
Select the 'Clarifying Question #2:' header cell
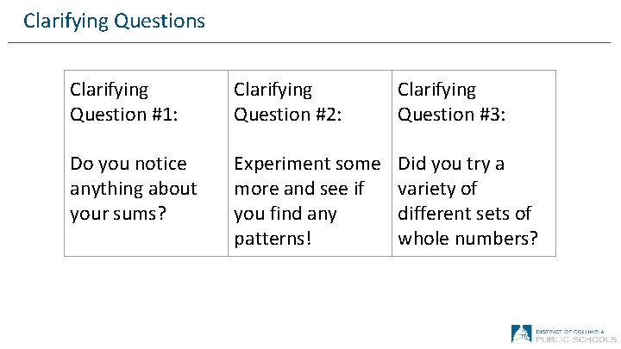(285, 102)
